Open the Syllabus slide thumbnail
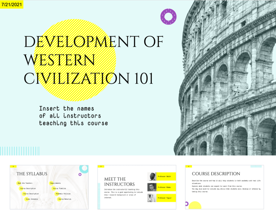 (x=49, y=187)
